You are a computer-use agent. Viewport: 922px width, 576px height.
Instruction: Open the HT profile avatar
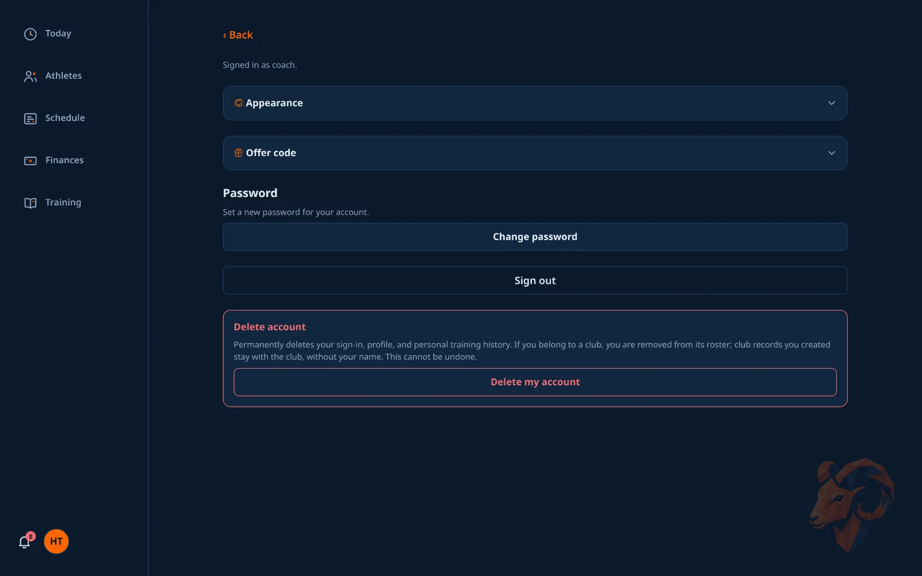56,541
